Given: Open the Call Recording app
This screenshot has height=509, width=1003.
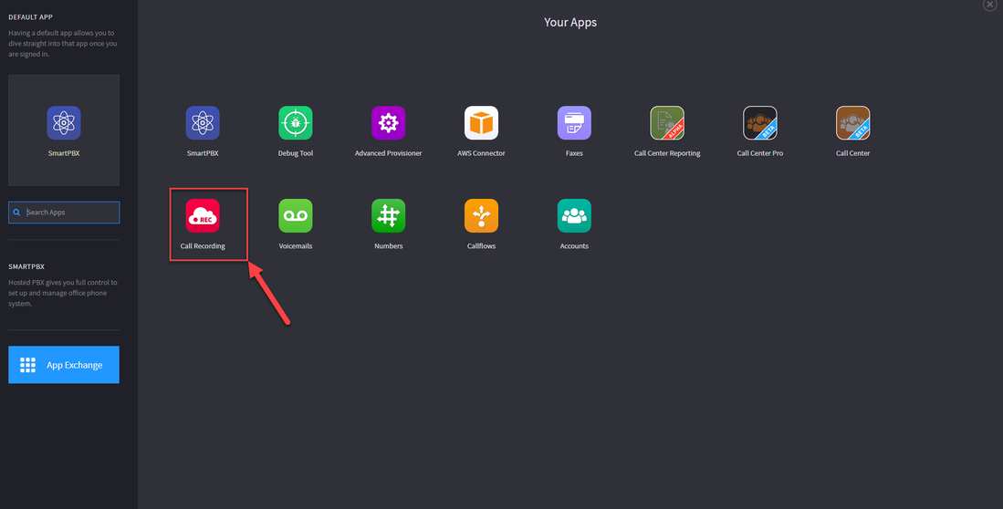Looking at the screenshot, I should pos(203,216).
